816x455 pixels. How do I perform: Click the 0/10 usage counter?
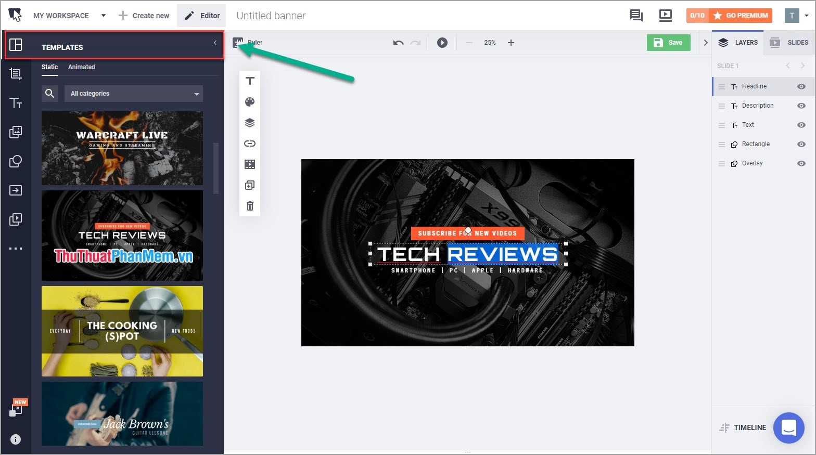click(x=697, y=16)
